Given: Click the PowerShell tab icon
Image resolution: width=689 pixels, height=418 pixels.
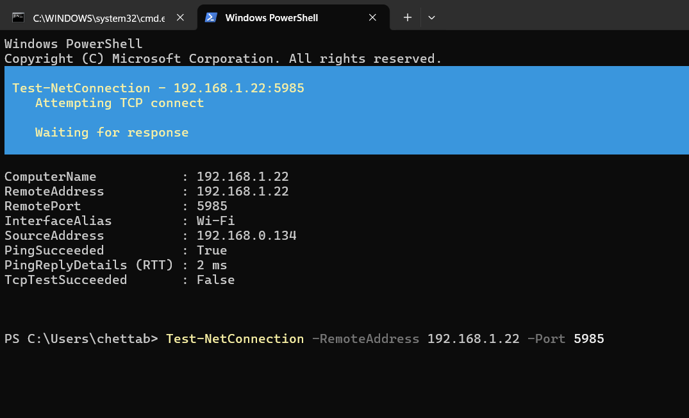Looking at the screenshot, I should (212, 17).
